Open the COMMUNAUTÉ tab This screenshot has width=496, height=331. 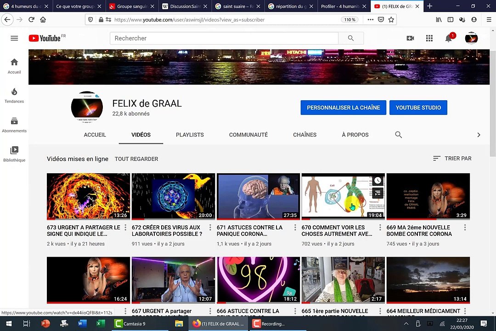tap(248, 135)
